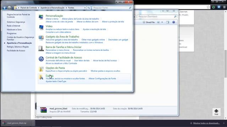
Task: Open the Vídeo display icon
Action: click(41, 28)
